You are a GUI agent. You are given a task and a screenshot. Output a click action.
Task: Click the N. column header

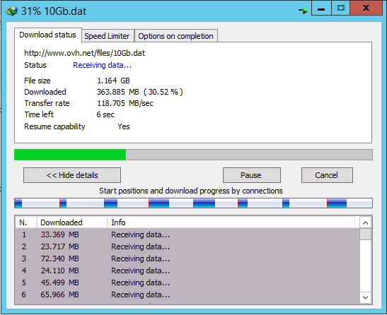pos(26,222)
